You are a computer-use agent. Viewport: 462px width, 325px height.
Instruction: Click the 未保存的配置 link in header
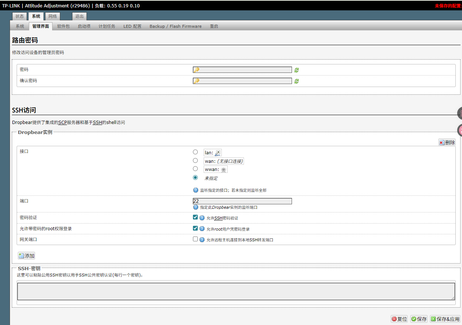click(448, 6)
